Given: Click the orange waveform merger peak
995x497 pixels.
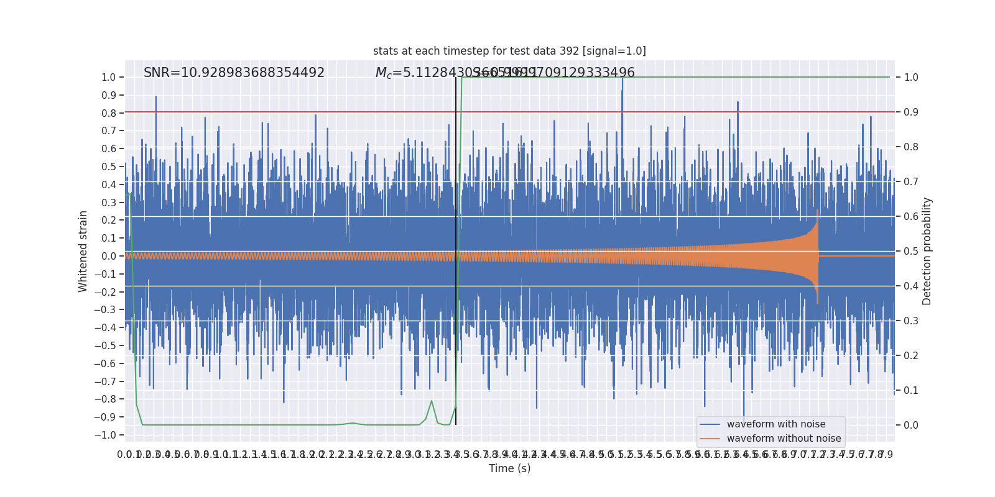Looking at the screenshot, I should [x=817, y=214].
